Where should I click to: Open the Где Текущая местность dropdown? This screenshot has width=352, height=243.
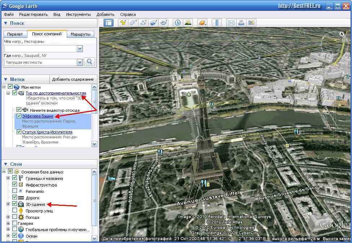pyautogui.click(x=80, y=62)
